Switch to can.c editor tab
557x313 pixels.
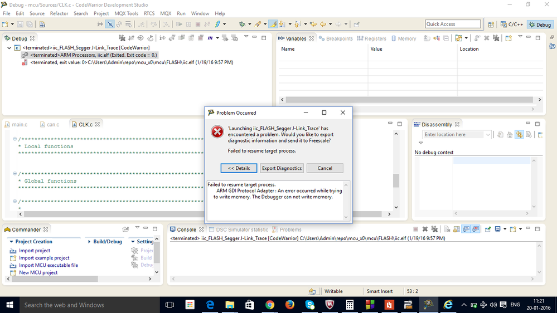tap(50, 125)
